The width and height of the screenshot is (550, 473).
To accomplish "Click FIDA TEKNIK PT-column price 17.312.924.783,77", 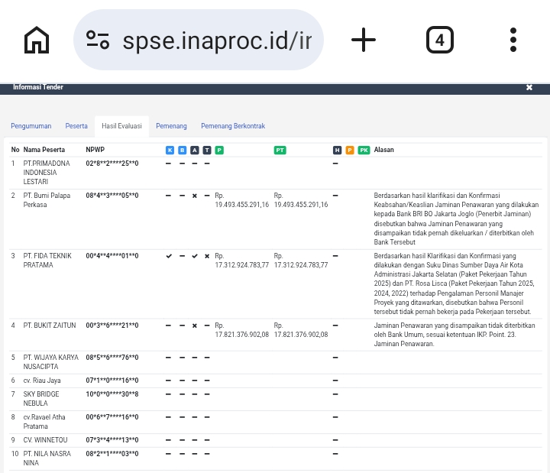I will tap(301, 261).
